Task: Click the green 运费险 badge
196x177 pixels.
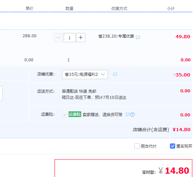Action: point(75,114)
